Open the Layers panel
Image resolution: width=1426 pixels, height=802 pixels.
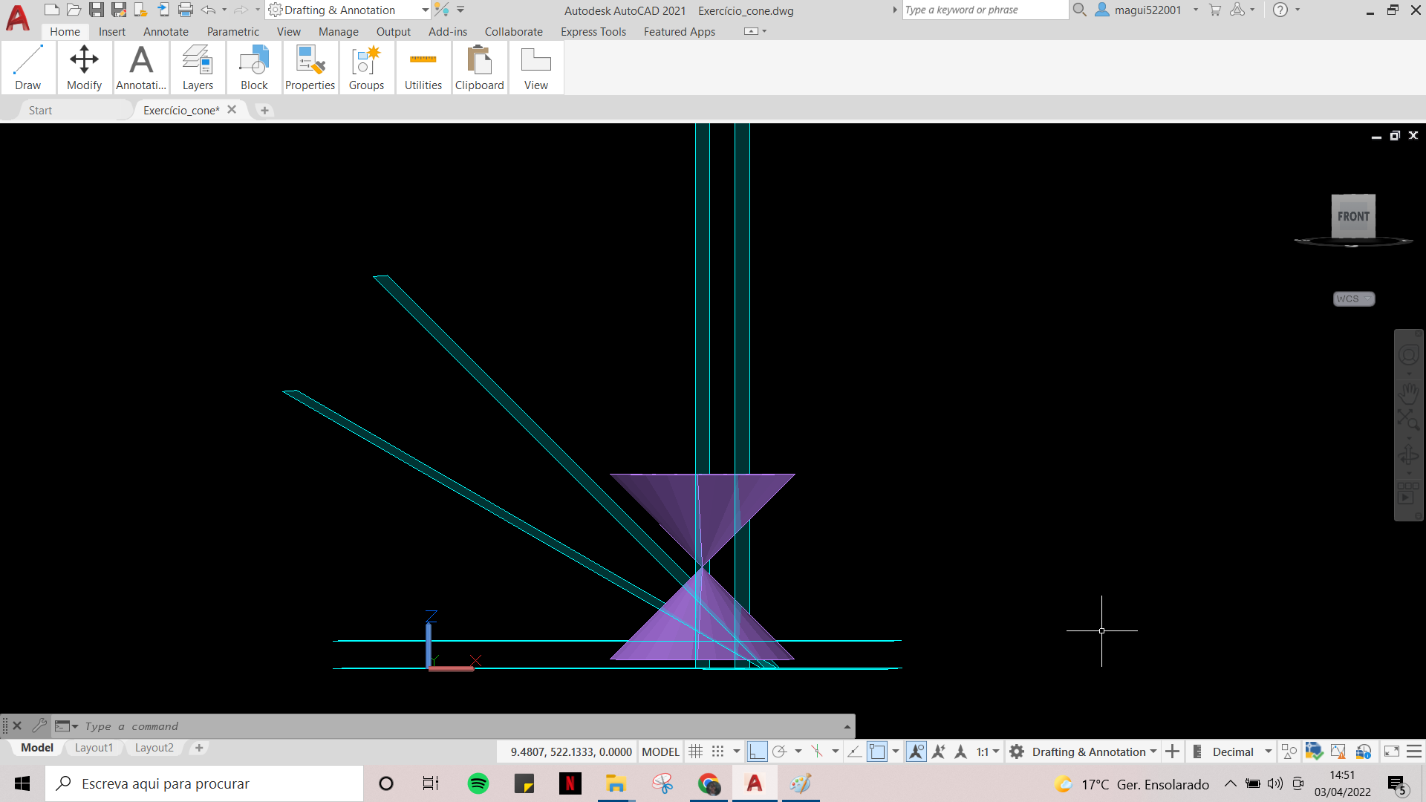pos(198,67)
